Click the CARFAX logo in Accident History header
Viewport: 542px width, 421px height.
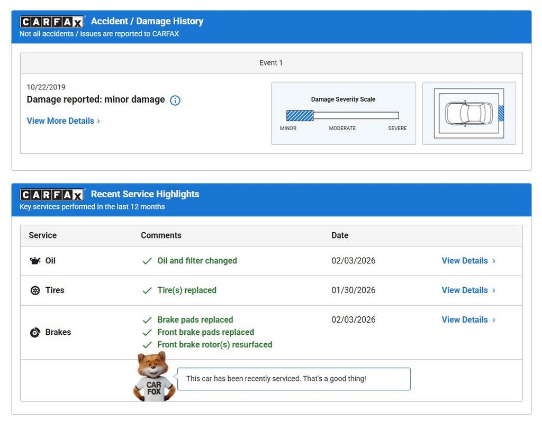point(52,22)
